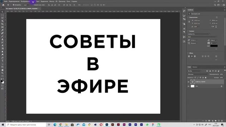Select the Move tool in toolbox

coord(2,12)
